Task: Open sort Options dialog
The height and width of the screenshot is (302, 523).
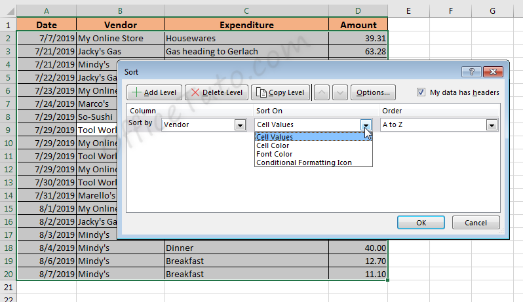Action: click(x=373, y=92)
